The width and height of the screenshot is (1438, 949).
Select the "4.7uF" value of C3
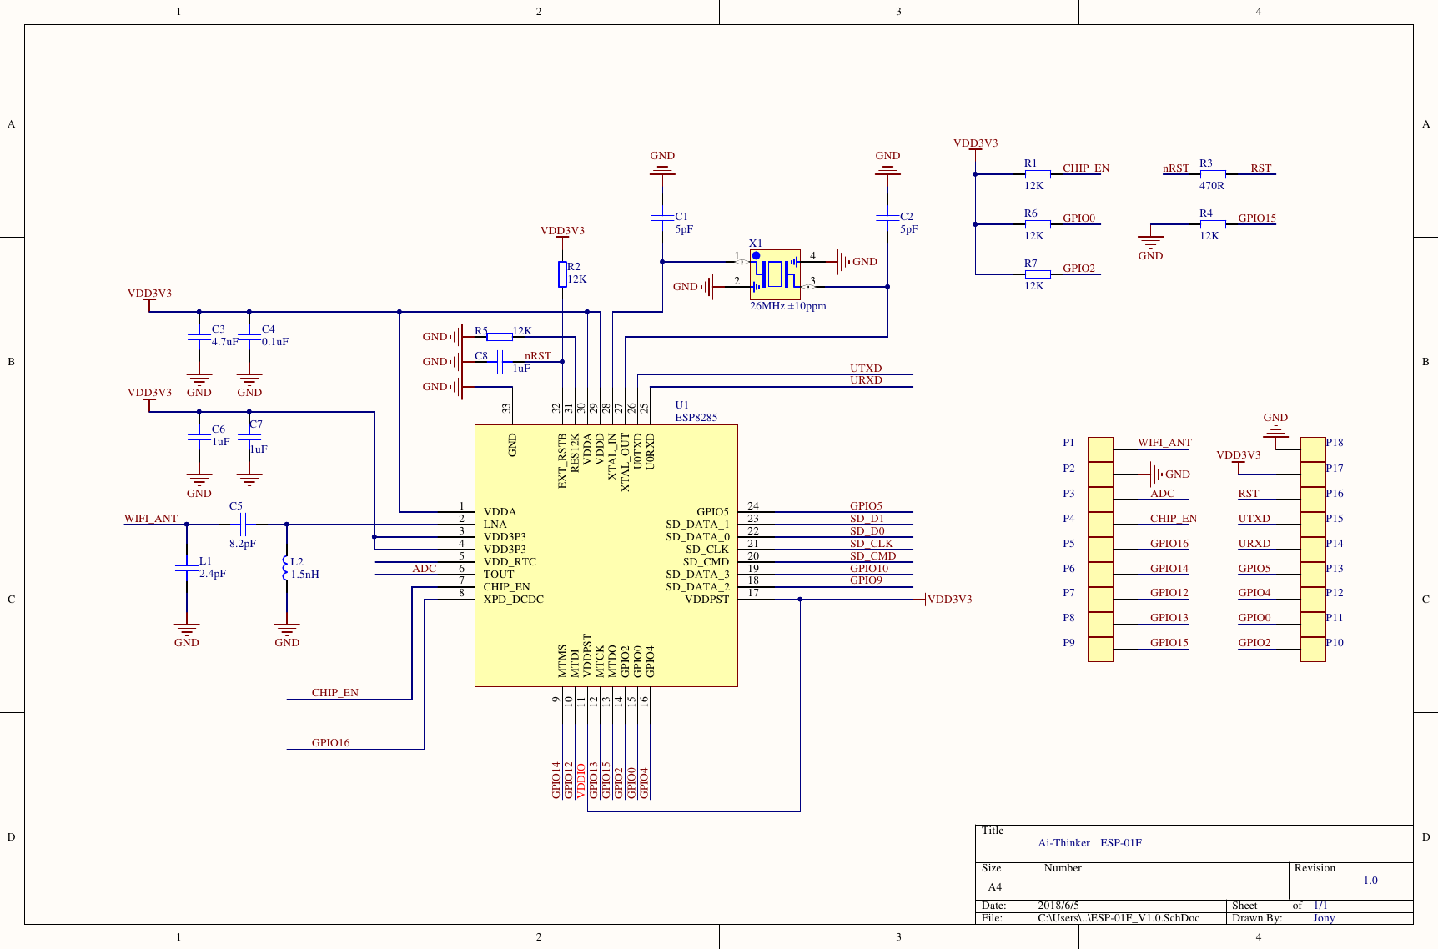(x=224, y=342)
